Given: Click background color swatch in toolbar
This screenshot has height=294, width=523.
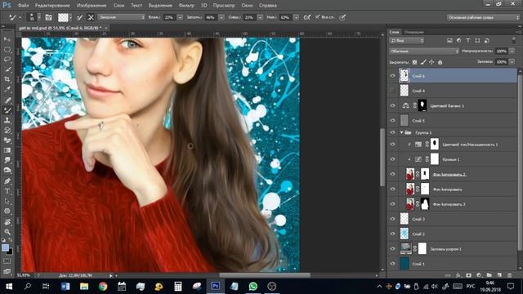Looking at the screenshot, I should 10,252.
